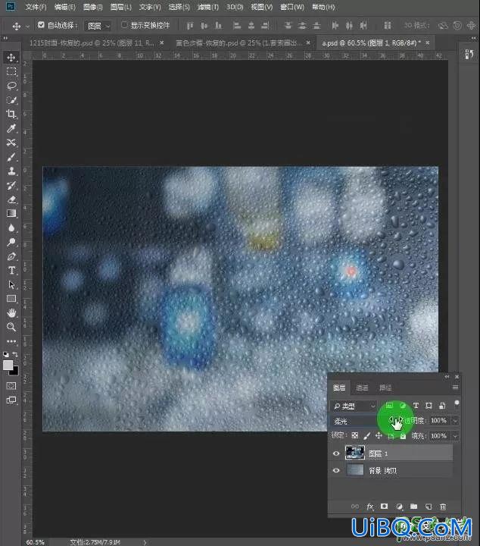This screenshot has height=546, width=480.
Task: Open the 滤镜(T) menu
Action: tap(208, 7)
